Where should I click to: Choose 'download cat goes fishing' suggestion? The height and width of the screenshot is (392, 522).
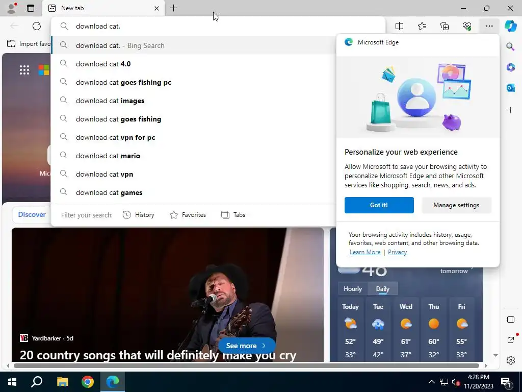click(x=194, y=118)
